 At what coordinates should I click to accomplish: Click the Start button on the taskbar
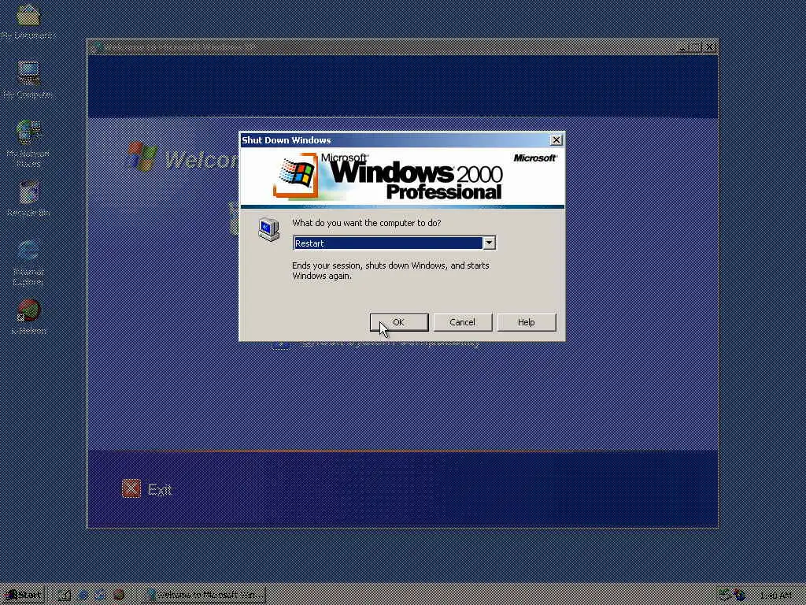[x=23, y=595]
